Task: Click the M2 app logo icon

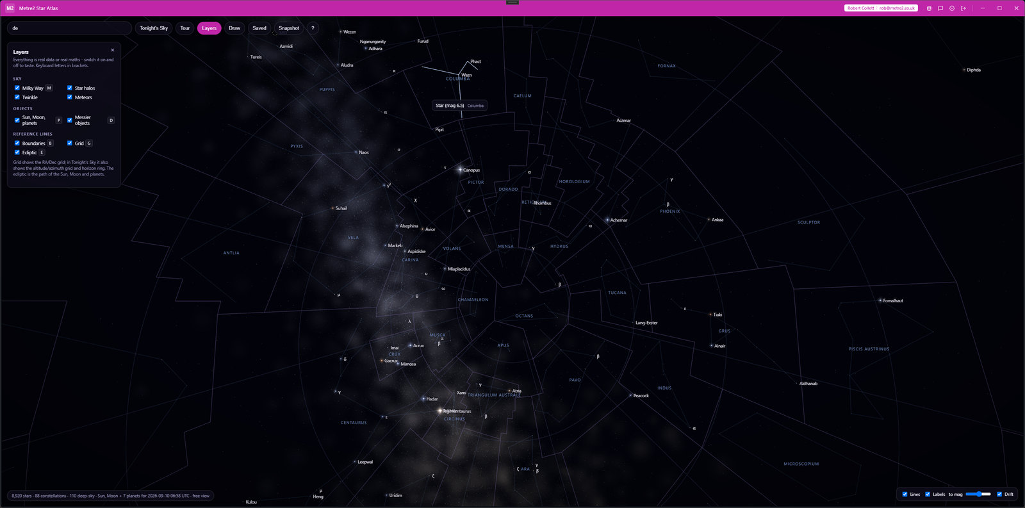Action: coord(10,8)
